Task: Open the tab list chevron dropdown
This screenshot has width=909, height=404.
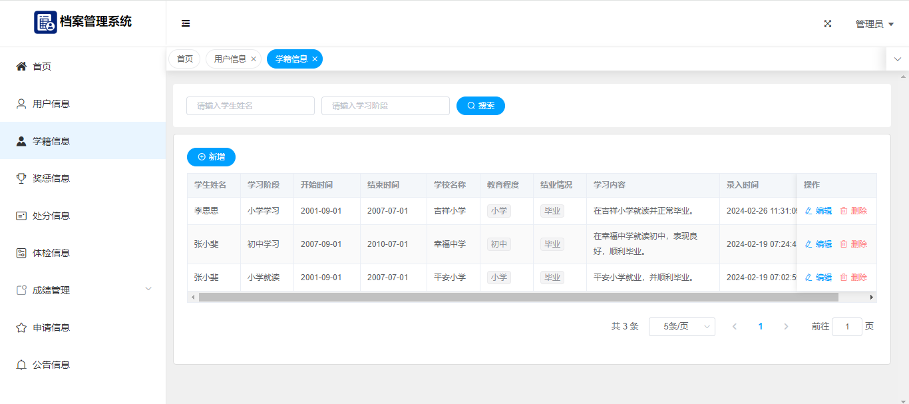Action: click(897, 59)
